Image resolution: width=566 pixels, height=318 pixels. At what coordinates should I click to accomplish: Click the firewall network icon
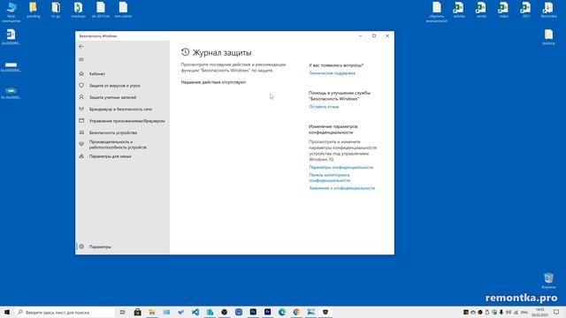pyautogui.click(x=81, y=109)
